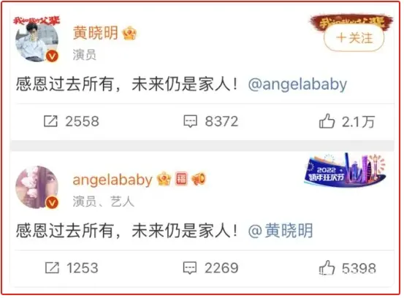Screen dimensions: 404x298
Task: Follow 黄晓明 with the +关注 button
Action: (x=354, y=38)
